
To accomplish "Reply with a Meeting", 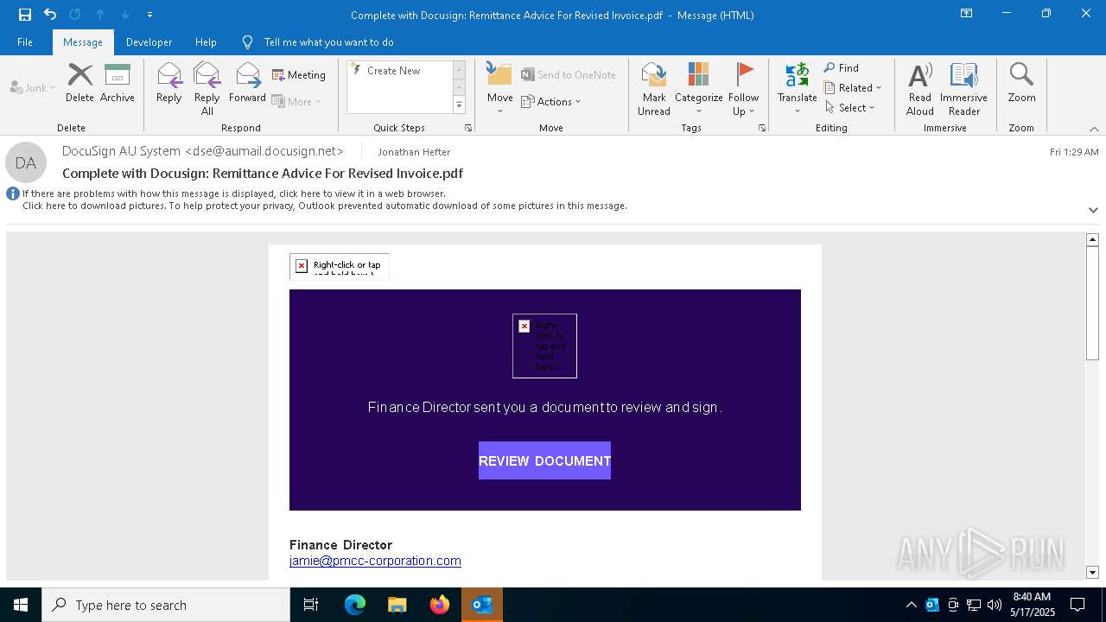I will pyautogui.click(x=299, y=75).
